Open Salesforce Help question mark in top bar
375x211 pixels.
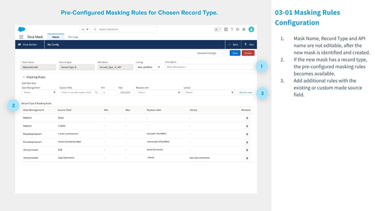pyautogui.click(x=232, y=29)
